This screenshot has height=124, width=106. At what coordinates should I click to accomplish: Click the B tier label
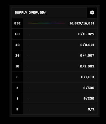pyautogui.click(x=17, y=109)
